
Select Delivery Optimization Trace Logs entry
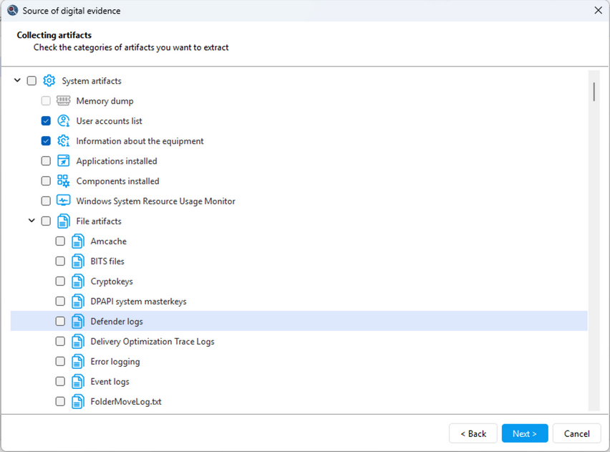(x=152, y=342)
